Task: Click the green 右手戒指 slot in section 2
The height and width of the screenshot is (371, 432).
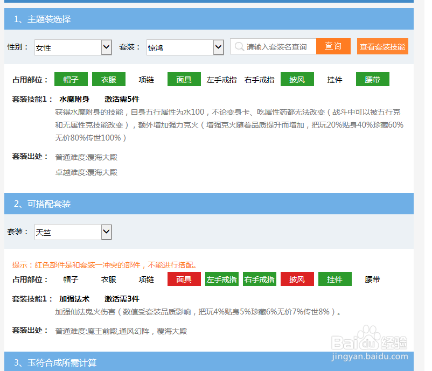Action: pos(260,279)
